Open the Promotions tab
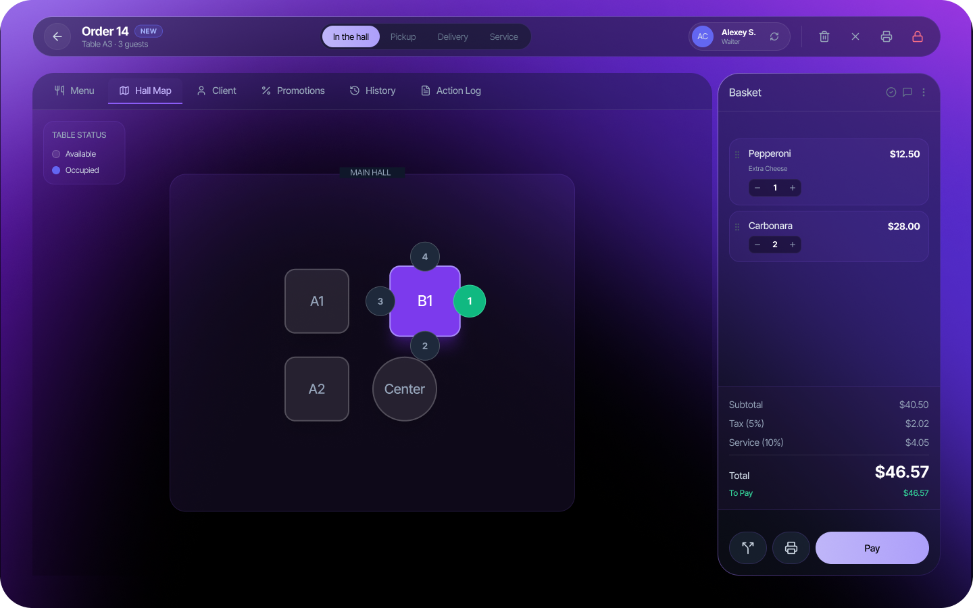This screenshot has height=608, width=973. click(x=293, y=91)
